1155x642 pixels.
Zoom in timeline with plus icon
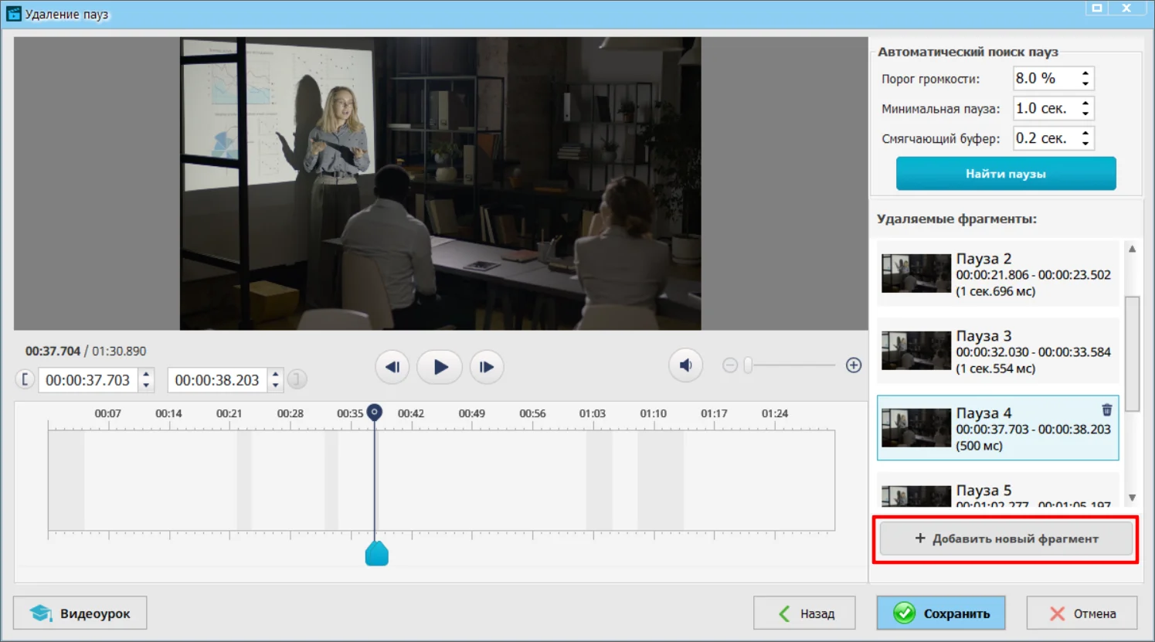click(854, 365)
